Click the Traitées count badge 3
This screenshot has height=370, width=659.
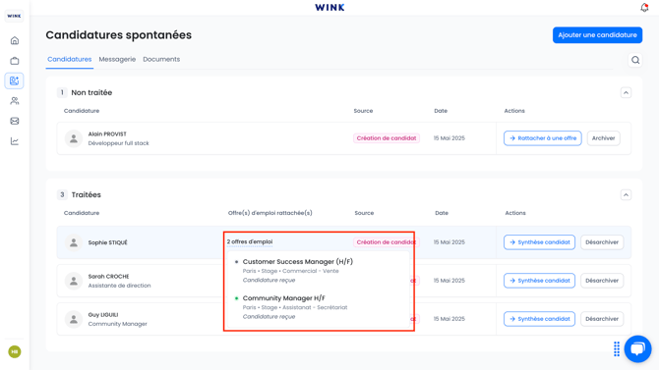click(x=62, y=194)
